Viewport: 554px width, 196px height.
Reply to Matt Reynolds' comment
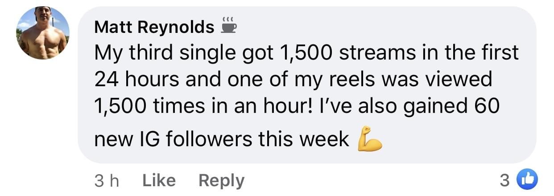221,180
